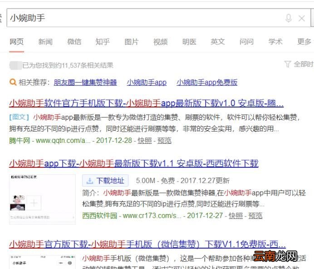Image resolution: width=314 pixels, height=269 pixels.
Task: Open related suggestion 小婉助手app免费版
Action: [207, 83]
